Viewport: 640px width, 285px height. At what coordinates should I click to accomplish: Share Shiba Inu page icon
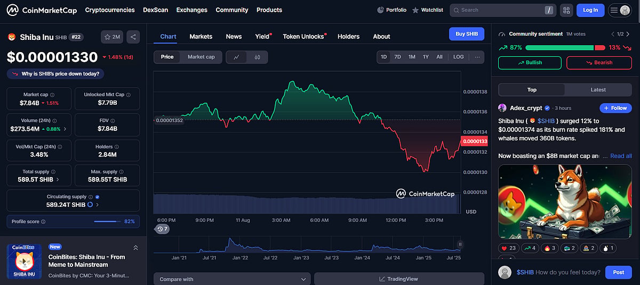133,37
